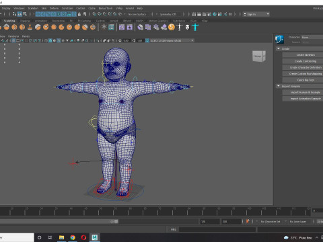Screen dimensions: 323x242
Task: Open the Skeleton menu
Action: [33, 8]
